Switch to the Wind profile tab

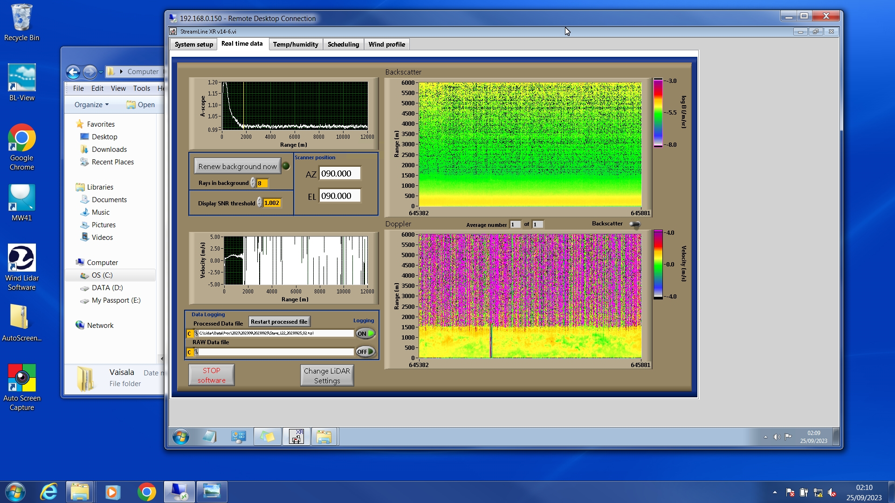(386, 44)
